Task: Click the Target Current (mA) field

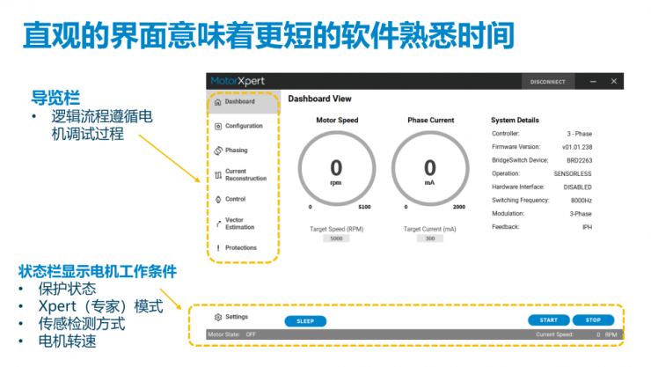Action: 429,239
